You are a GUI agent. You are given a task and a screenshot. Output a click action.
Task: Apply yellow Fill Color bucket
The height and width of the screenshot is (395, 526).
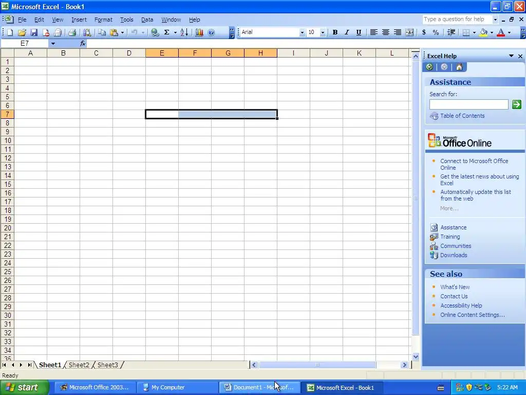(x=484, y=32)
